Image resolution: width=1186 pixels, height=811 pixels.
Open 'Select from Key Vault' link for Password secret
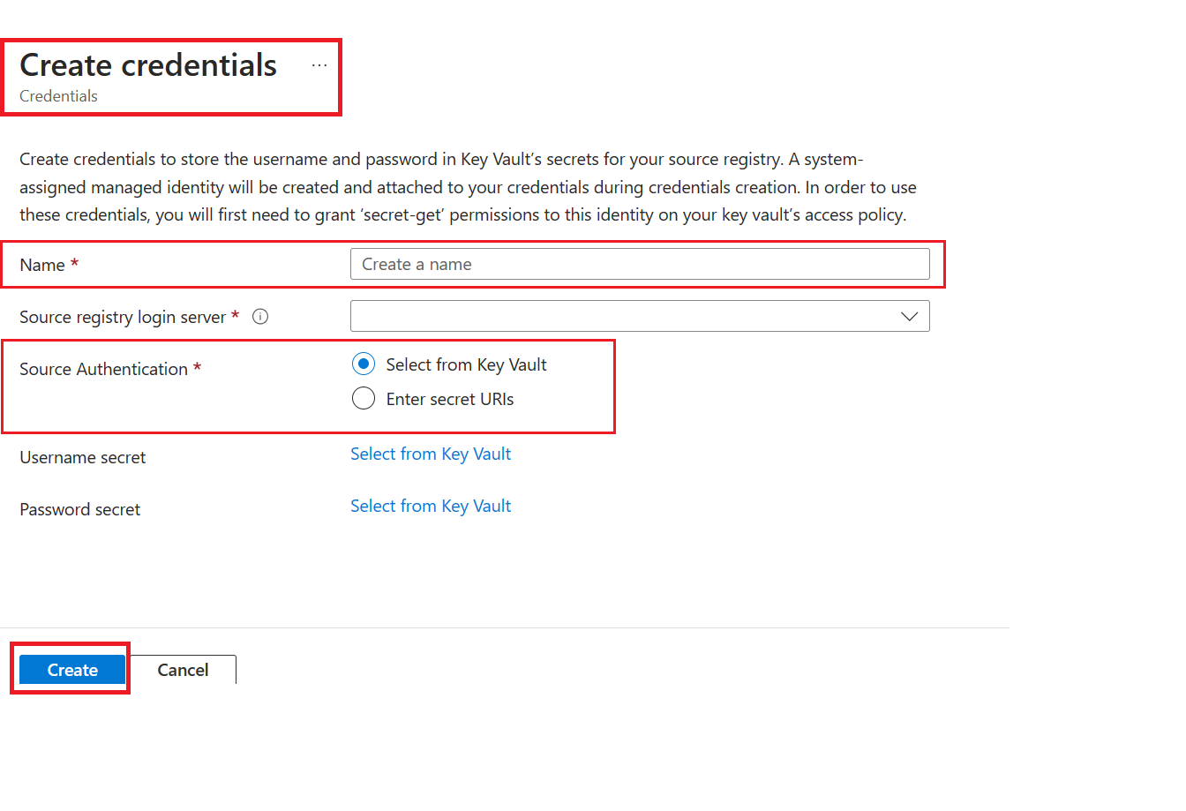[431, 507]
